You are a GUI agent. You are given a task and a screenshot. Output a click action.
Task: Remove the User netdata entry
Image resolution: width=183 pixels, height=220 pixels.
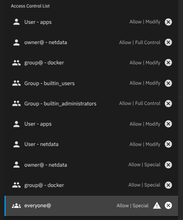click(168, 144)
